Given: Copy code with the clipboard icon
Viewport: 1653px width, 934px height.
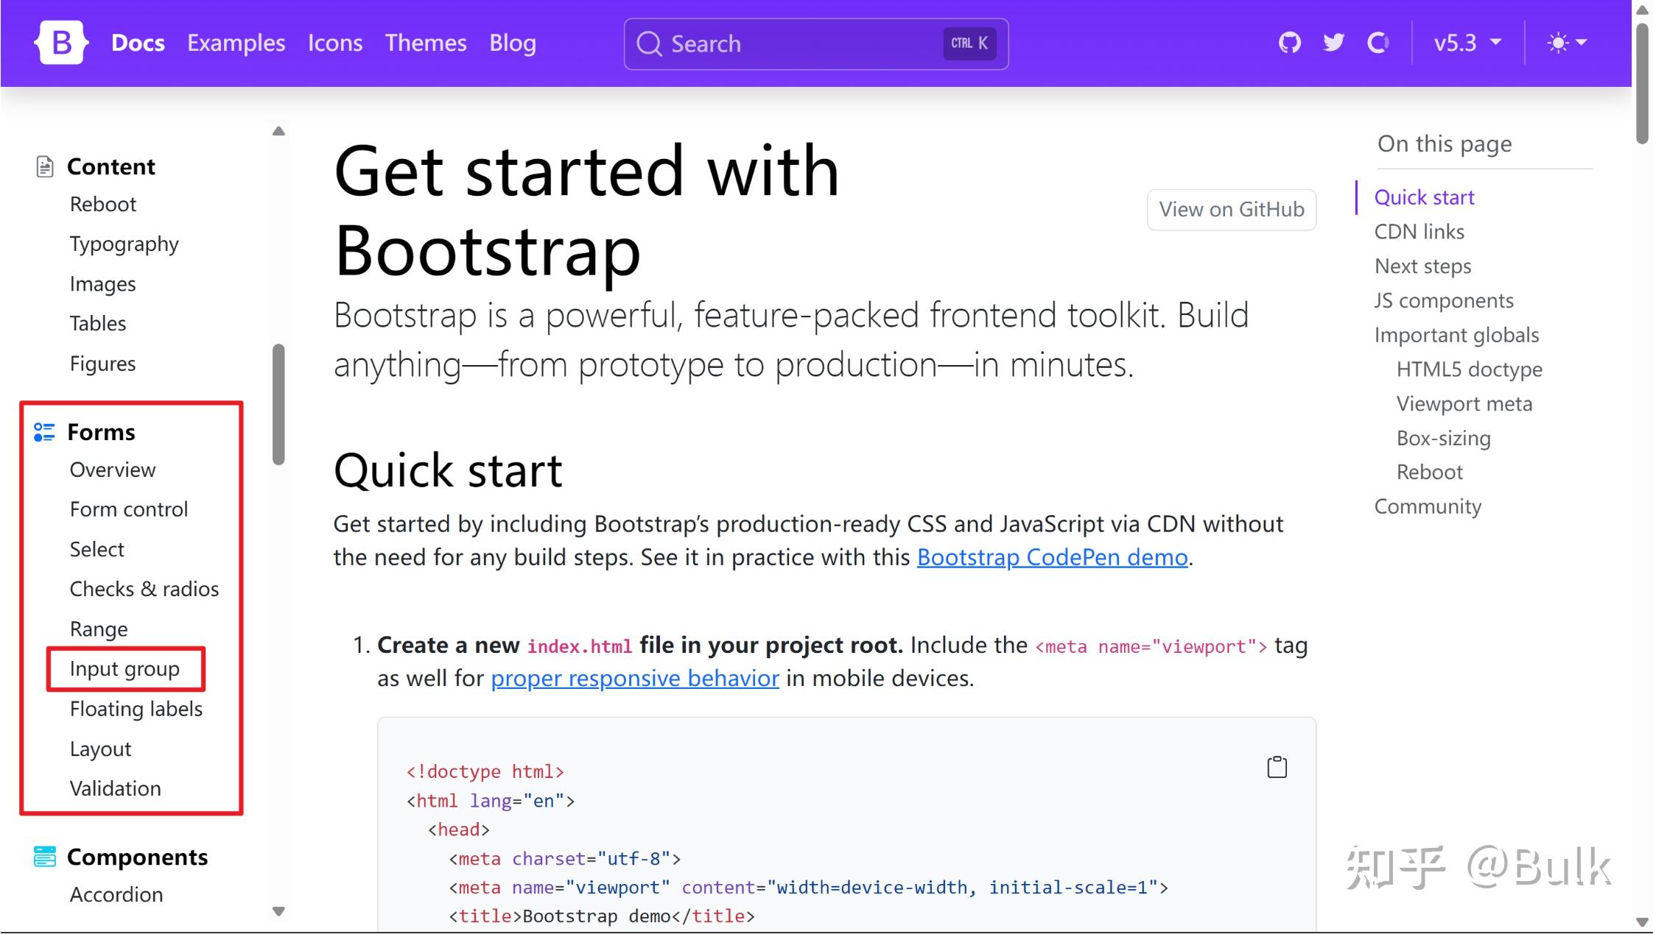Looking at the screenshot, I should [x=1277, y=767].
